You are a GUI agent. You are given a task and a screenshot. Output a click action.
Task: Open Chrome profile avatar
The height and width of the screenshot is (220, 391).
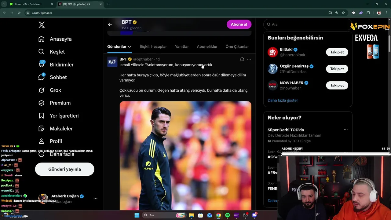[379, 13]
